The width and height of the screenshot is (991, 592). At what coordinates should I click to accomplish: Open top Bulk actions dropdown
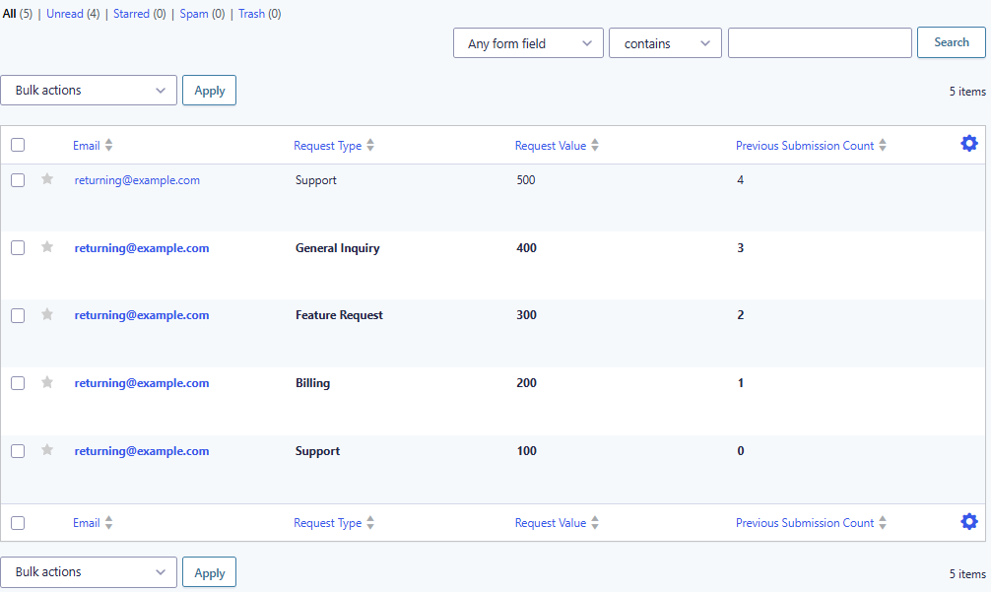click(89, 91)
